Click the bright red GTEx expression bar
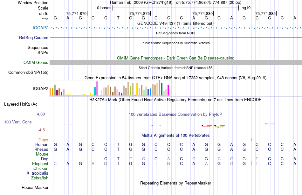The height and width of the screenshot is (195, 302). coord(61,94)
